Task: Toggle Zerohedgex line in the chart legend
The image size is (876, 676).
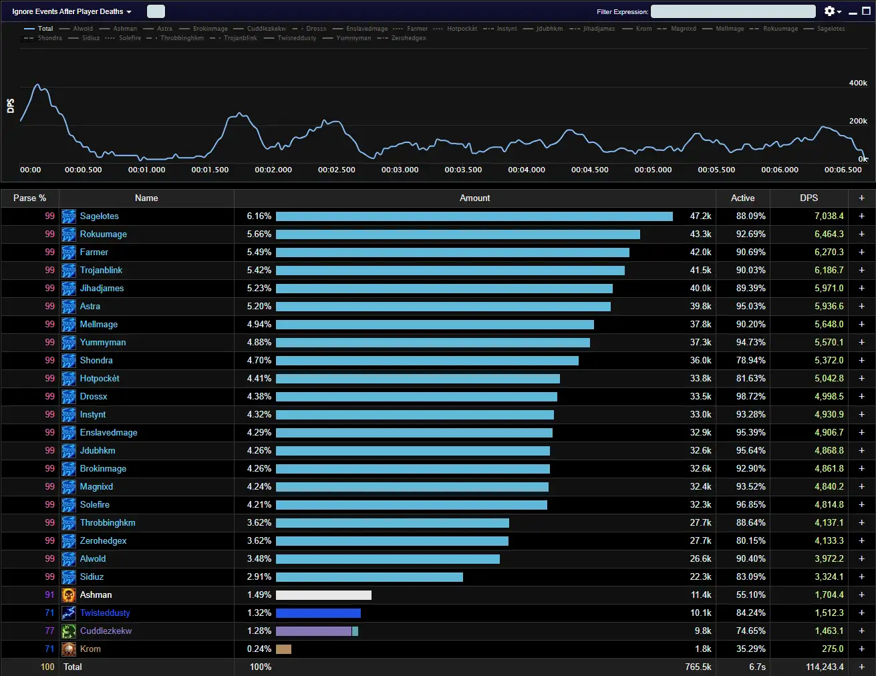Action: 402,38
